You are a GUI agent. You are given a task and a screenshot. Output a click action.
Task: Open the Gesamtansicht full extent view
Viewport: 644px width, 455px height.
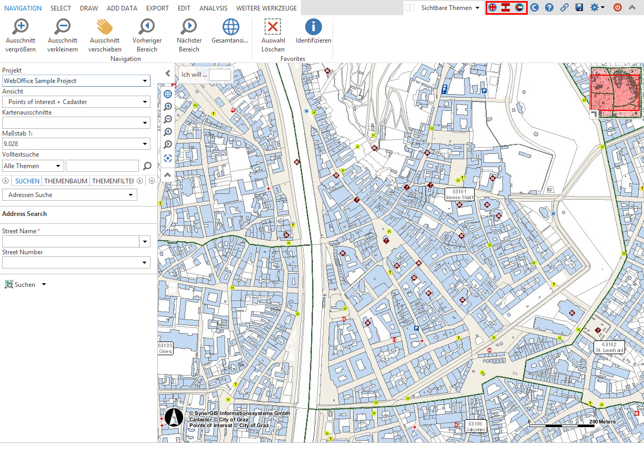click(x=228, y=32)
